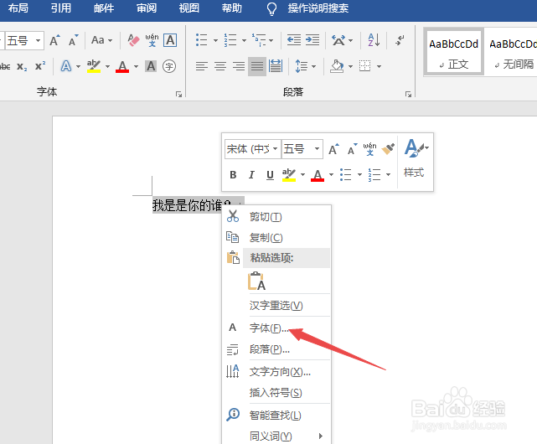The width and height of the screenshot is (537, 444).
Task: Click the paragraph shading bucket icon
Action: pyautogui.click(x=337, y=66)
